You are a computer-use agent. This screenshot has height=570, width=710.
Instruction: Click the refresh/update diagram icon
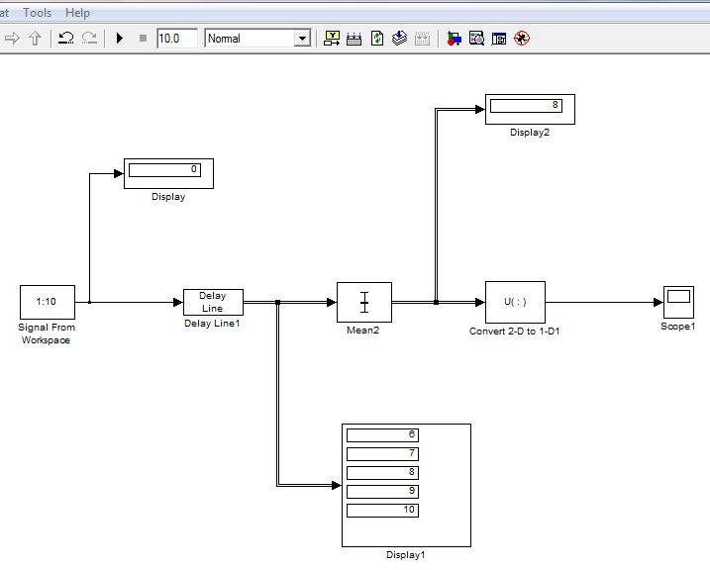(x=377, y=39)
